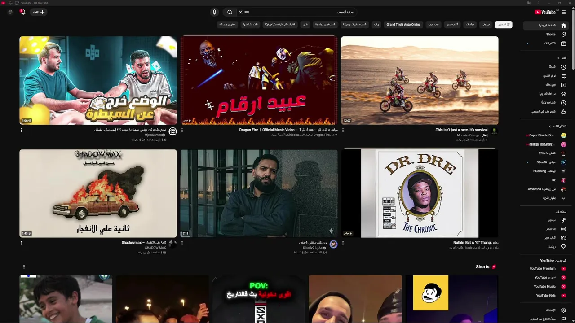This screenshot has height=323, width=575.
Task: Open the hamburger guide menu
Action: 563,12
